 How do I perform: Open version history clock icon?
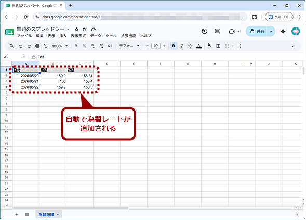204,31
